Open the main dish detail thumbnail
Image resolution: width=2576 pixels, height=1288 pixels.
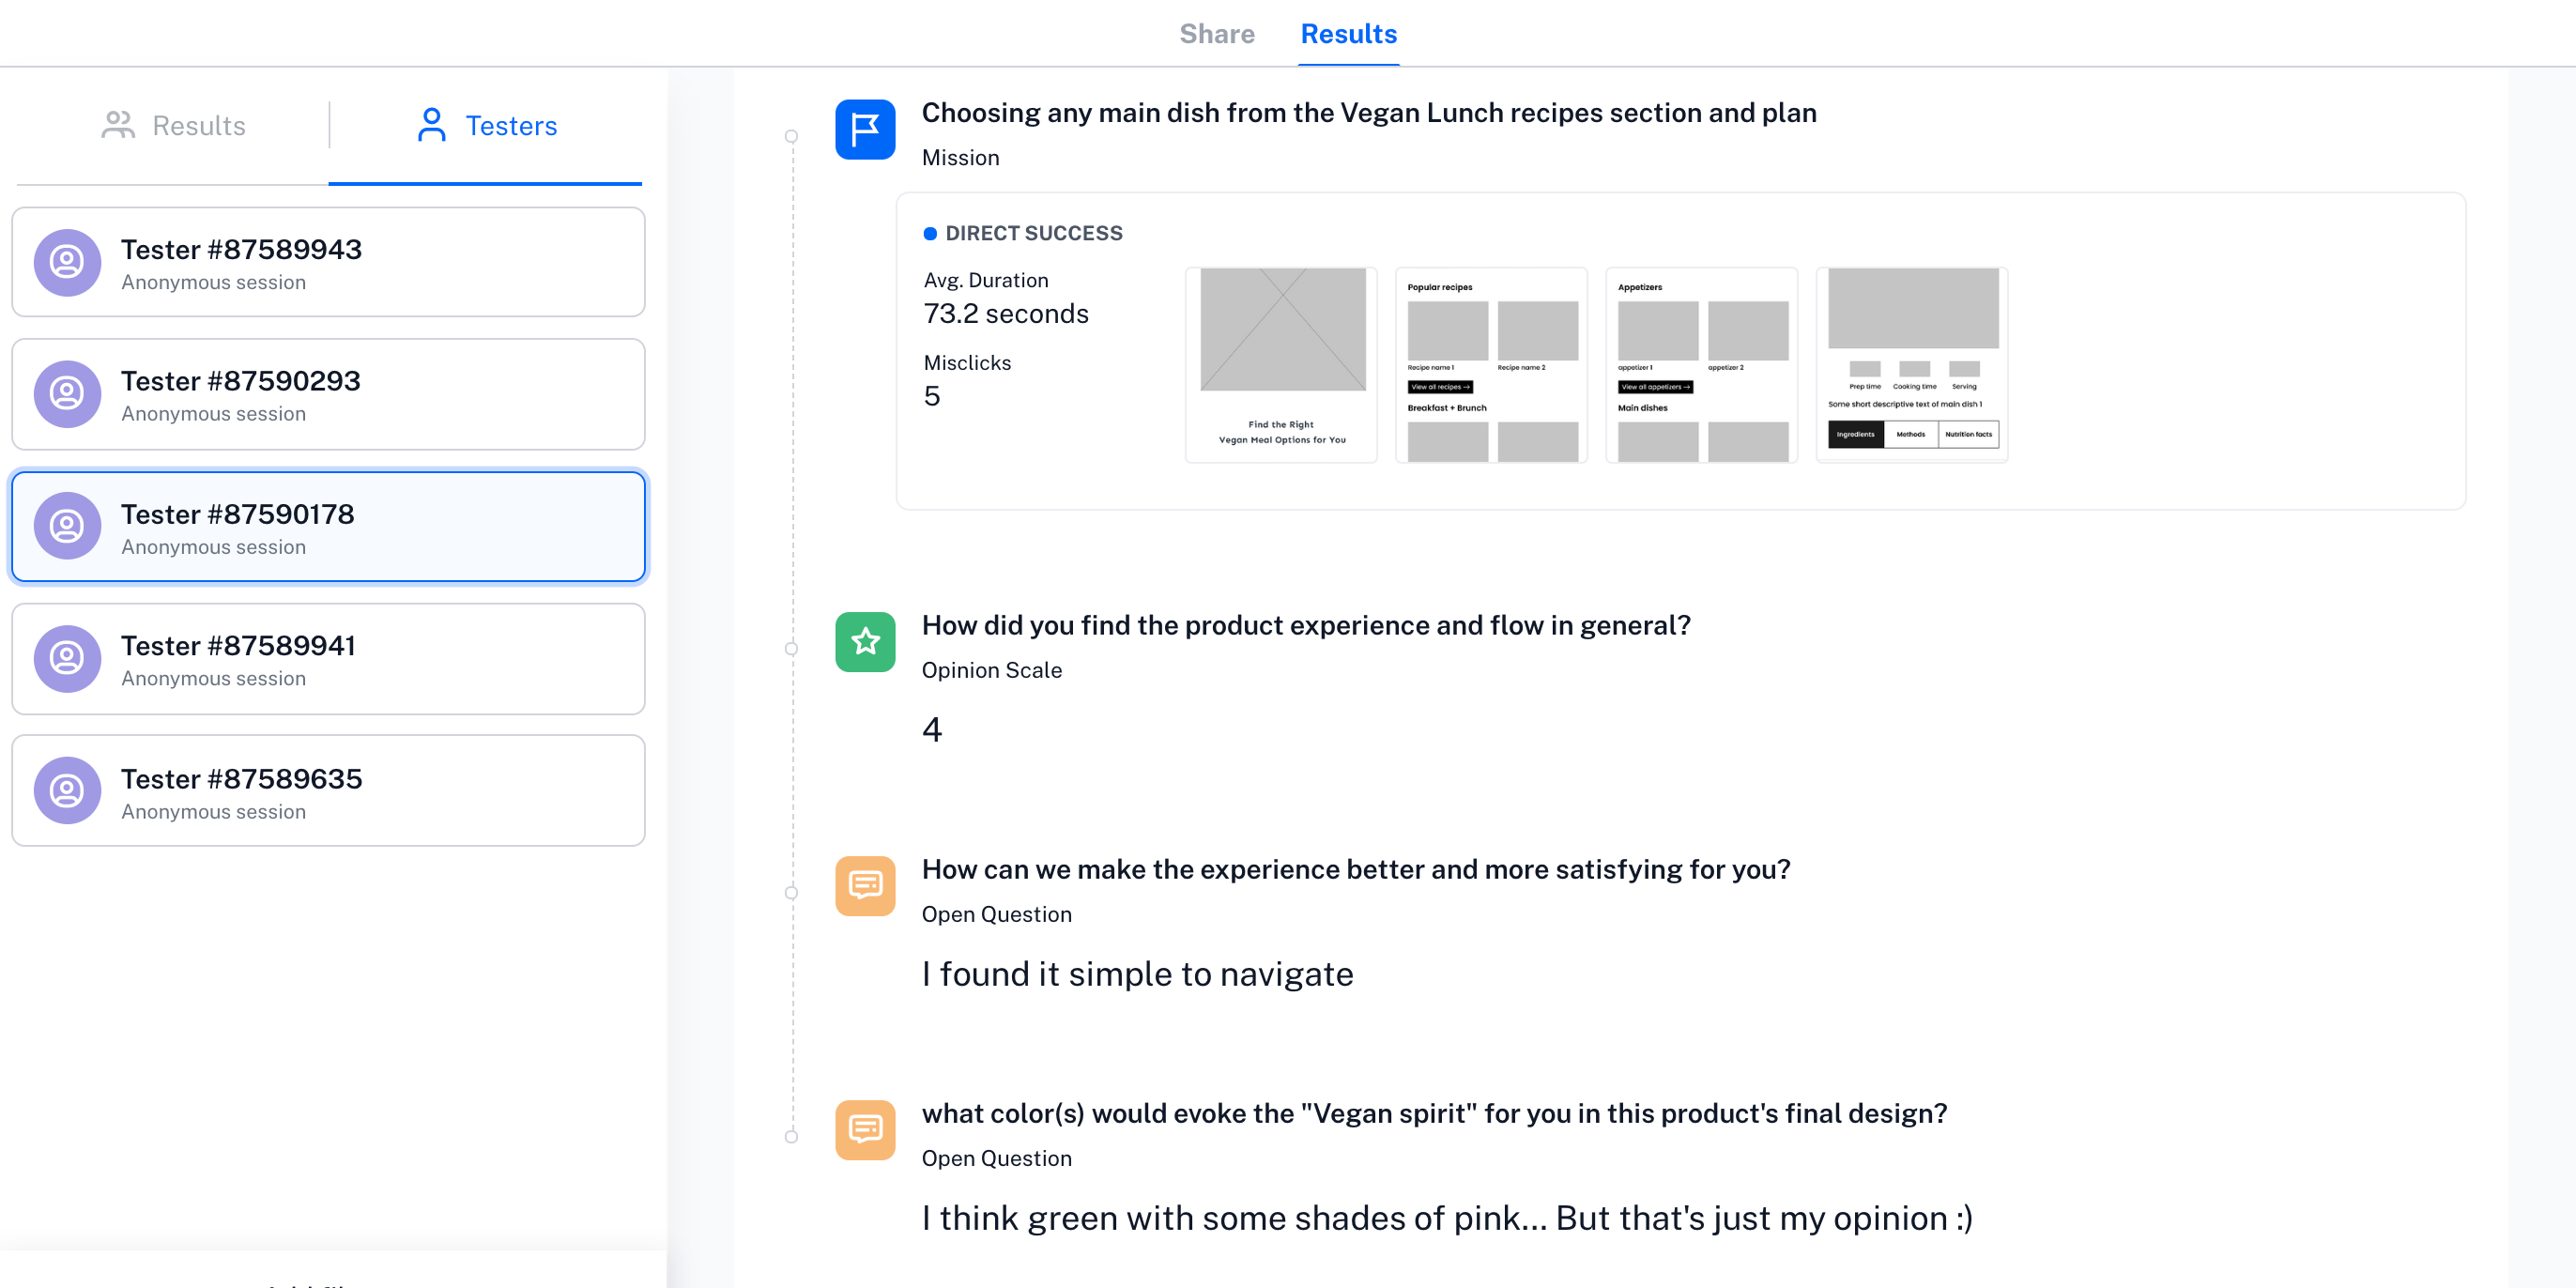coord(1912,365)
